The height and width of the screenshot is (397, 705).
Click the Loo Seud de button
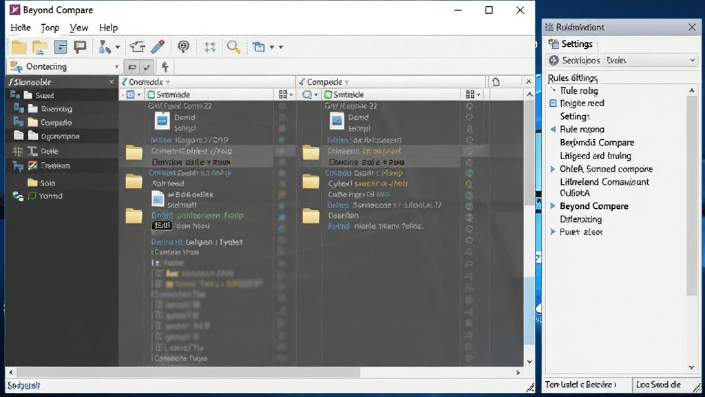point(666,385)
